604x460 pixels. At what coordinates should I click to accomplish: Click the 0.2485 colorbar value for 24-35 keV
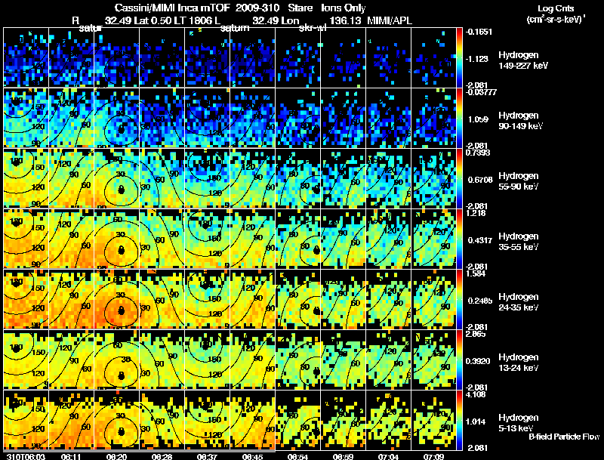coord(479,301)
